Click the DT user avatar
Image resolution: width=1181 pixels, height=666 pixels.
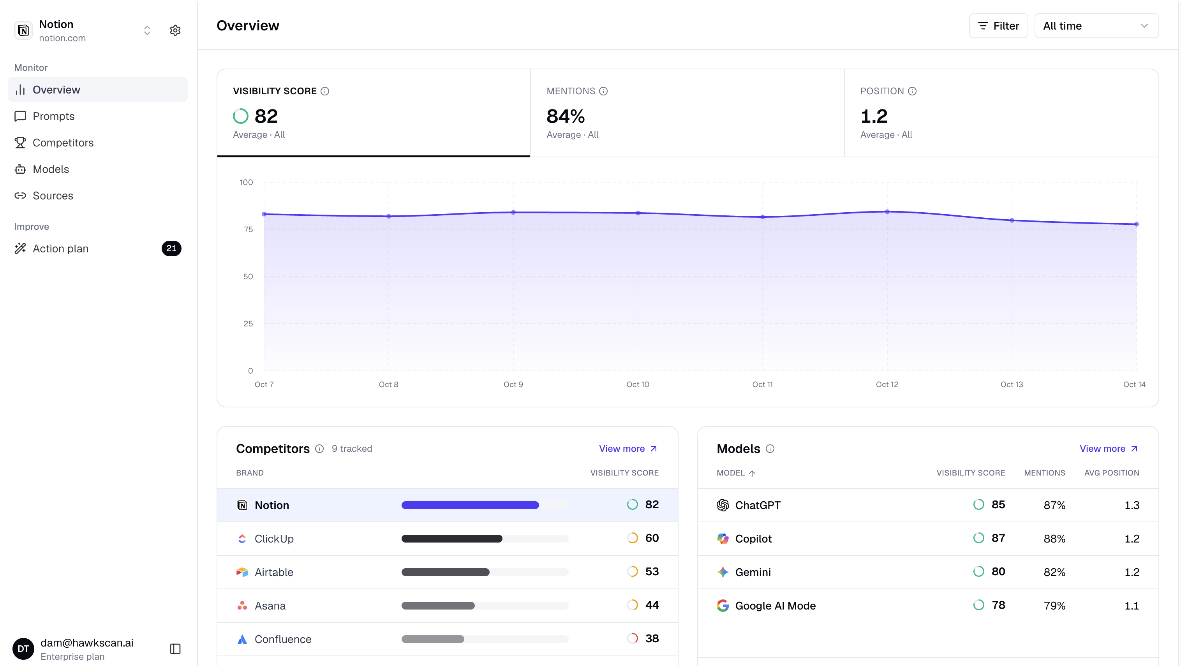[23, 648]
